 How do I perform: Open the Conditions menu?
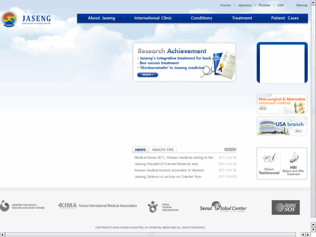(201, 18)
